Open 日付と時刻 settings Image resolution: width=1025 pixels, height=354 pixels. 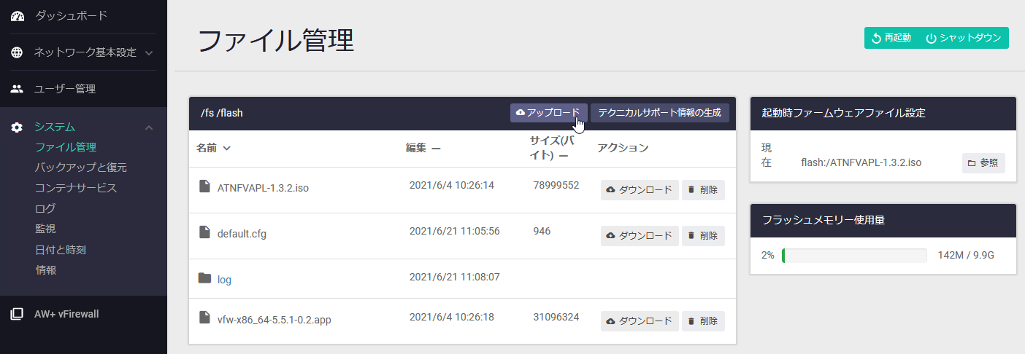pyautogui.click(x=61, y=249)
